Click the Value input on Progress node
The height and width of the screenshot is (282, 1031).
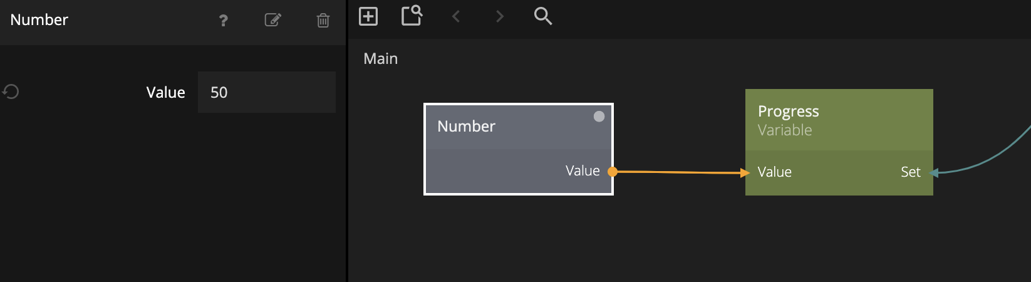pyautogui.click(x=774, y=172)
